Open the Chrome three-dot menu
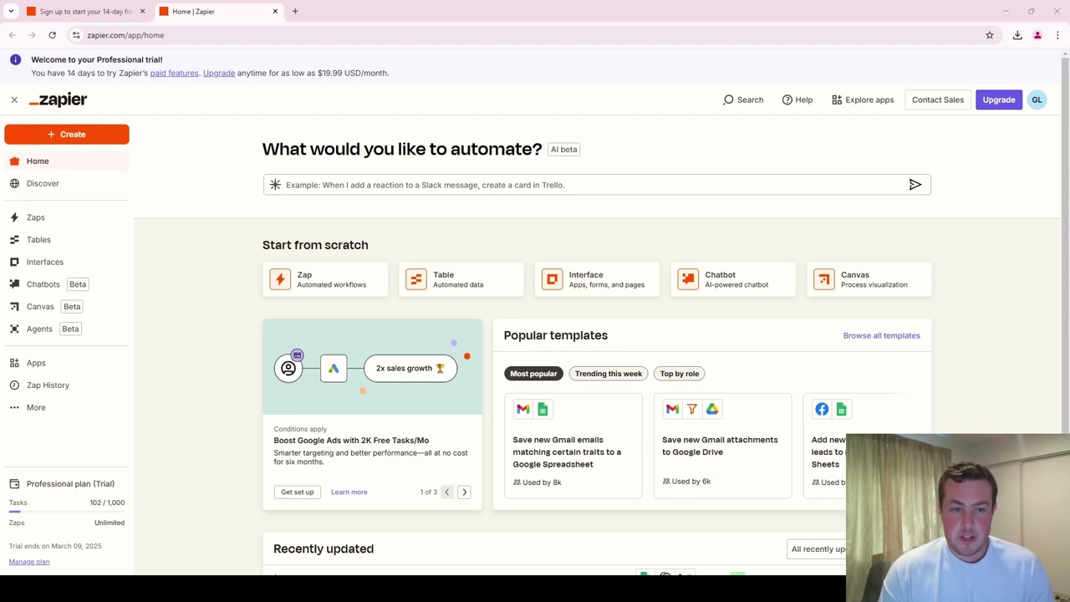 tap(1057, 35)
